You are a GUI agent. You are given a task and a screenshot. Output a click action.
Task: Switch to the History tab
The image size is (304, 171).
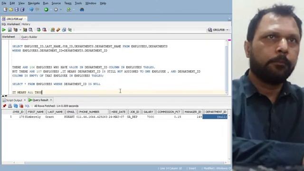(x=26, y=24)
